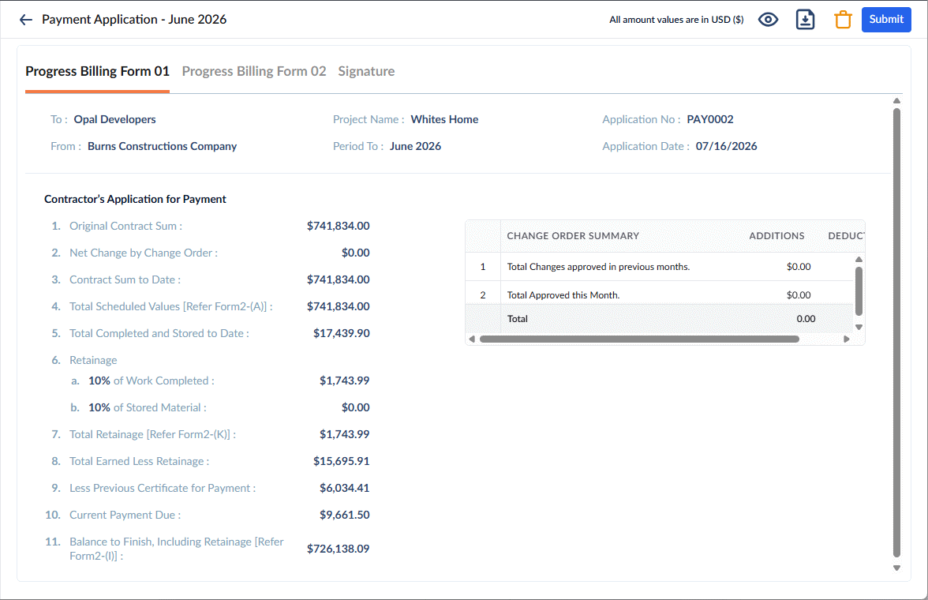Screen dimensions: 928x600
Task: Preview the application with the eye icon
Action: [x=769, y=20]
